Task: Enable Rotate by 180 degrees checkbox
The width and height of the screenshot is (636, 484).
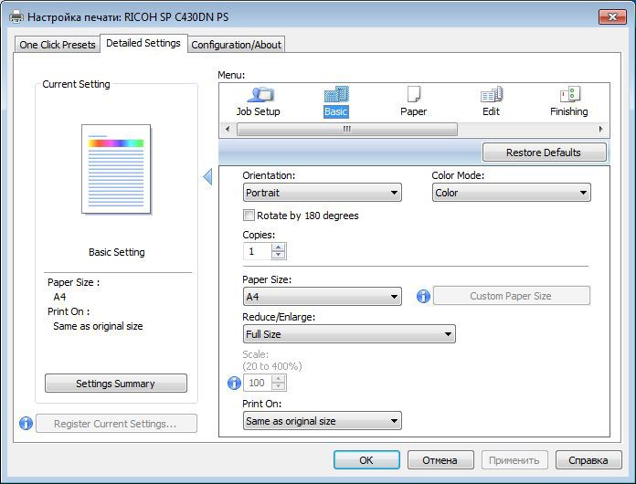Action: pyautogui.click(x=249, y=216)
